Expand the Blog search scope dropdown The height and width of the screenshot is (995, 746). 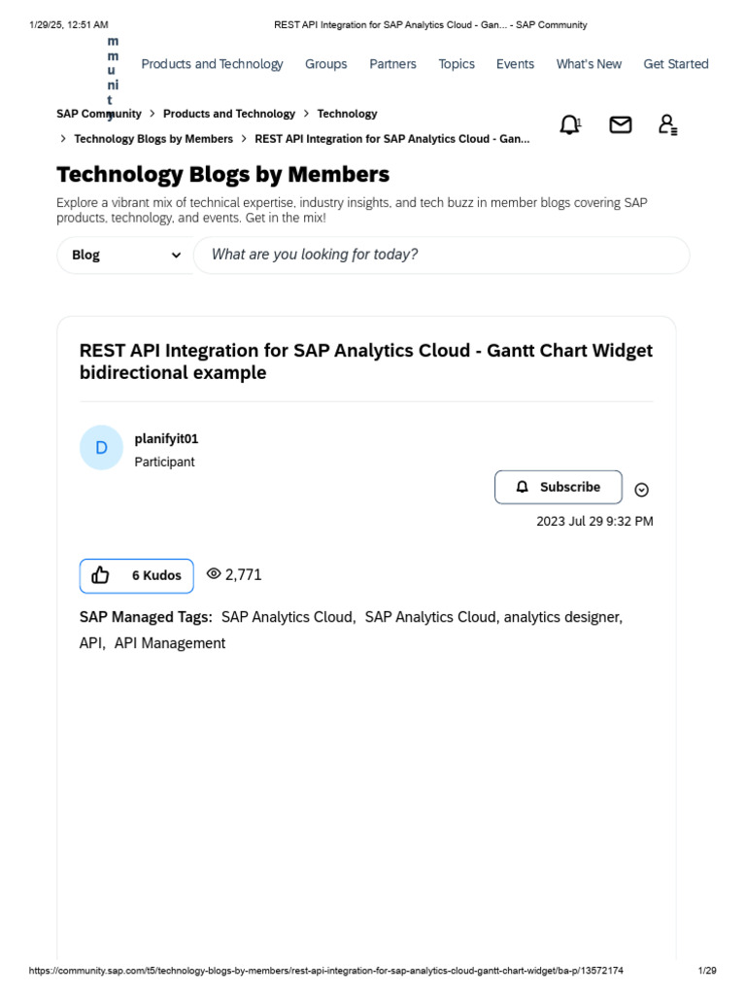pyautogui.click(x=126, y=255)
